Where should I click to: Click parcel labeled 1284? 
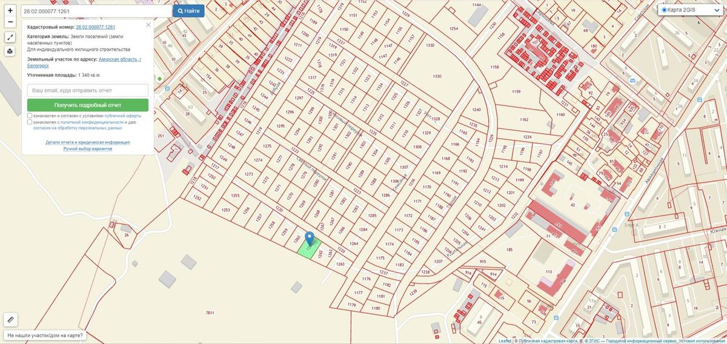pos(363,230)
